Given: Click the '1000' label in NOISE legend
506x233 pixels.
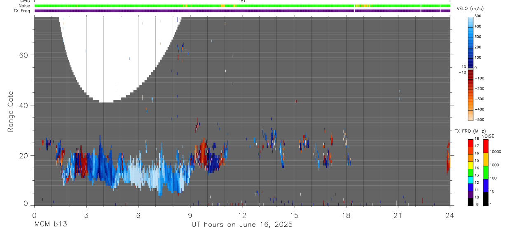Looking at the screenshot, I should (x=495, y=165).
